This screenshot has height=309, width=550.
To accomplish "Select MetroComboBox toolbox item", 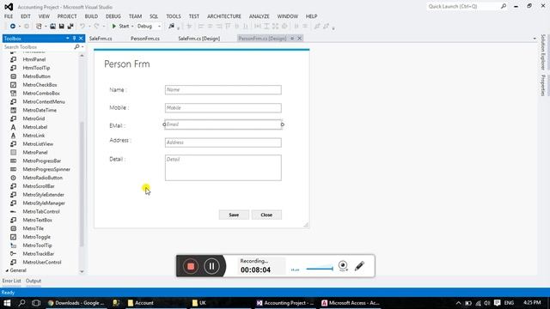I will click(x=41, y=94).
